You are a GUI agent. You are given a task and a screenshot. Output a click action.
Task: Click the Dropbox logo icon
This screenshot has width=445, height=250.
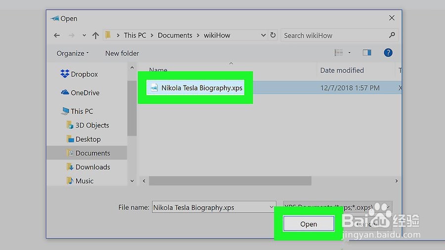[x=65, y=74]
